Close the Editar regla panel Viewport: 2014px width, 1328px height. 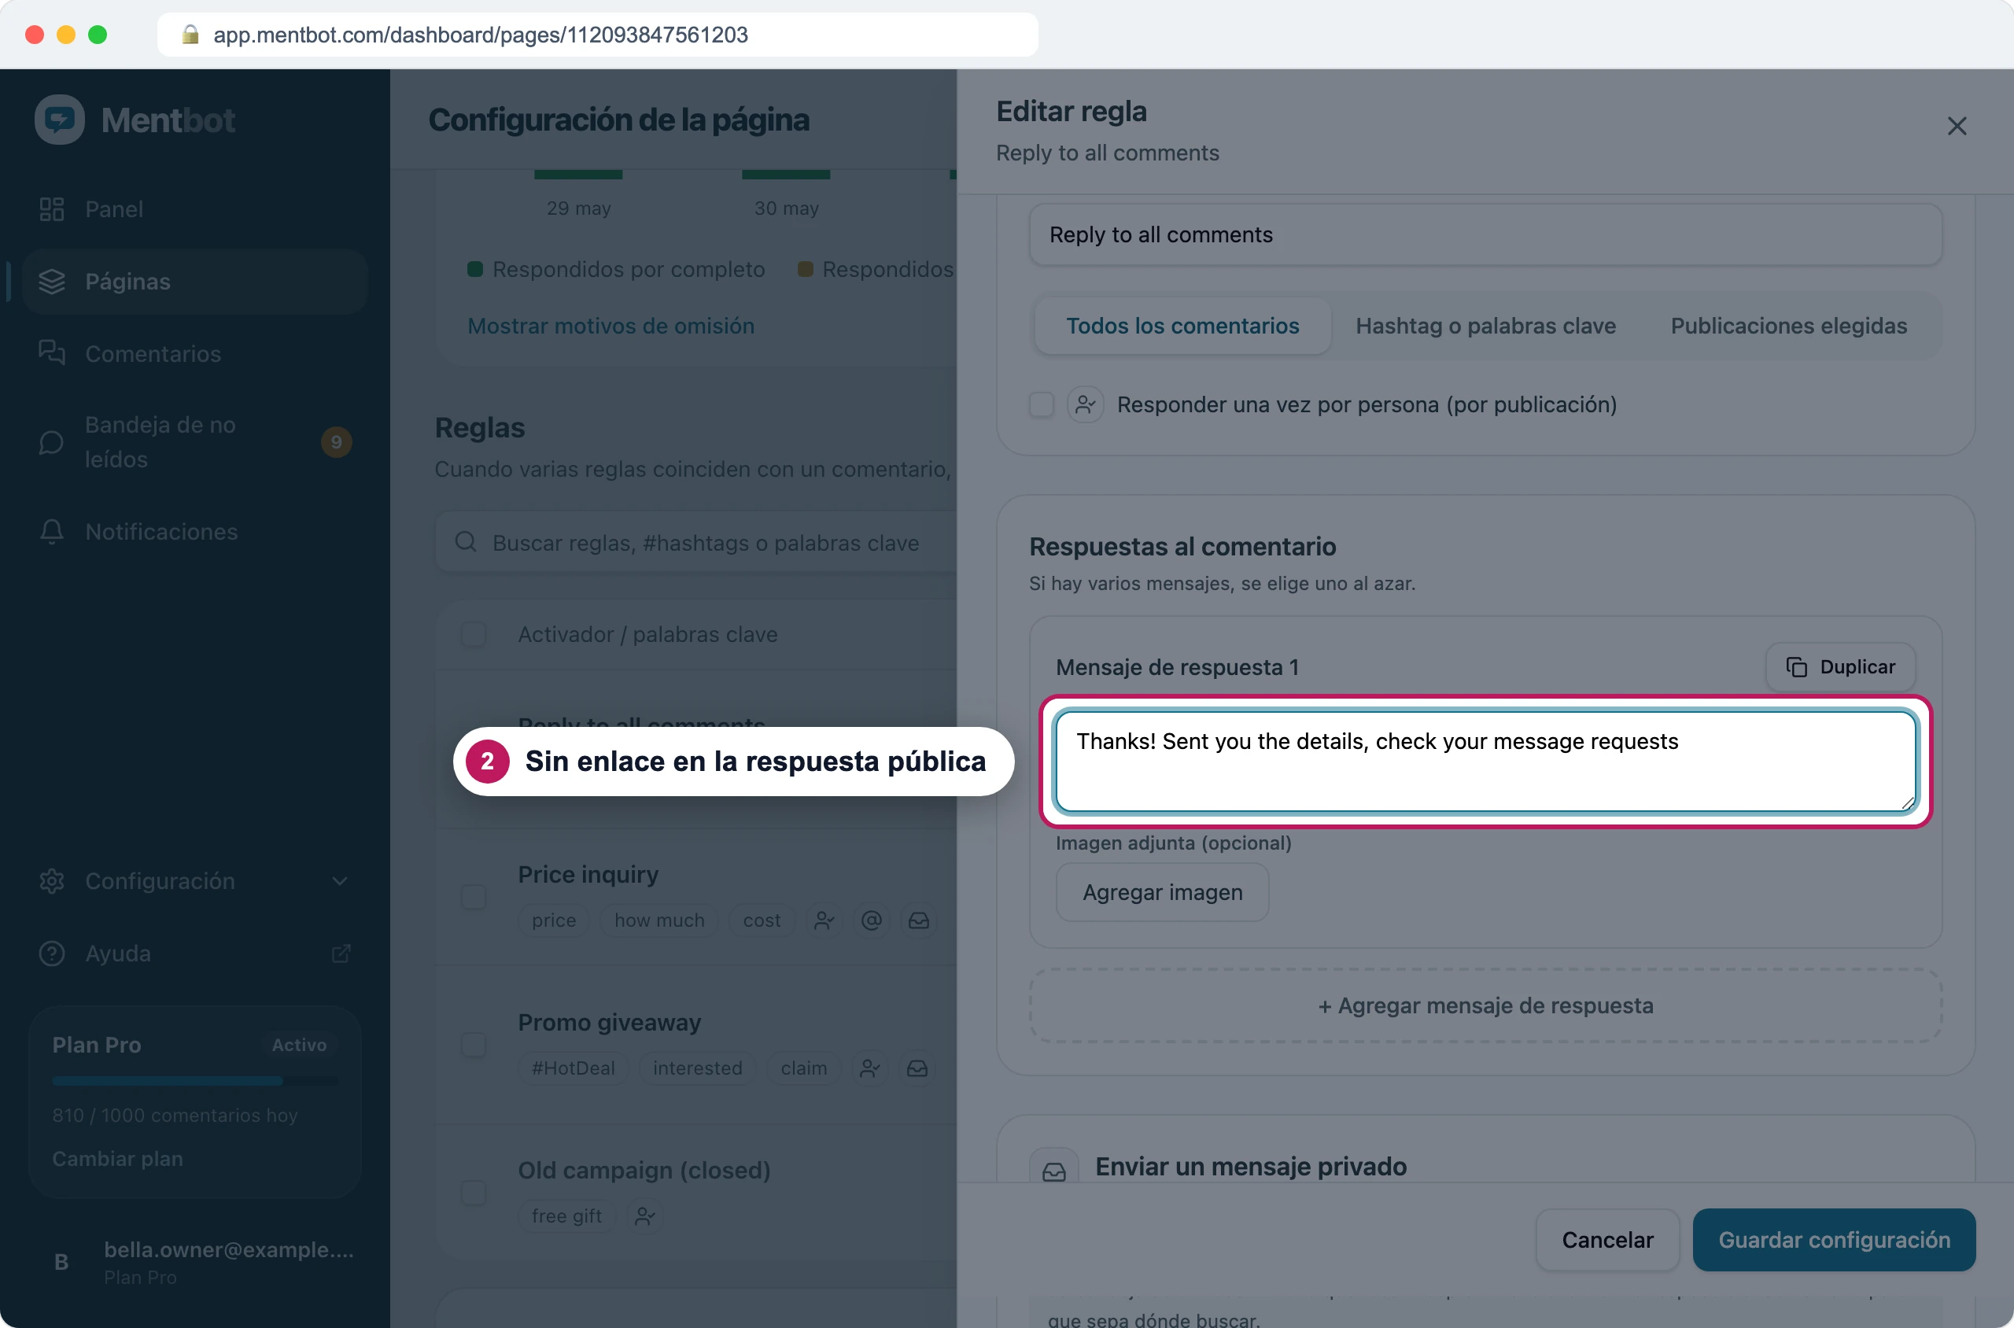point(1957,126)
